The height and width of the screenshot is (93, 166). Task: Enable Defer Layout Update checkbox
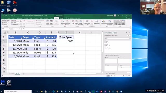[105, 73]
